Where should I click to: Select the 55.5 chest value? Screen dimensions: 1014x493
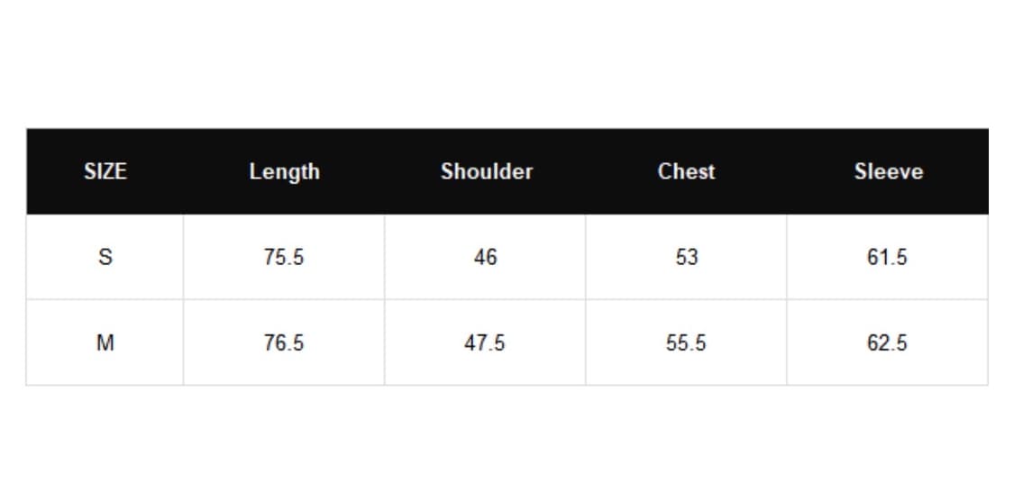(686, 343)
